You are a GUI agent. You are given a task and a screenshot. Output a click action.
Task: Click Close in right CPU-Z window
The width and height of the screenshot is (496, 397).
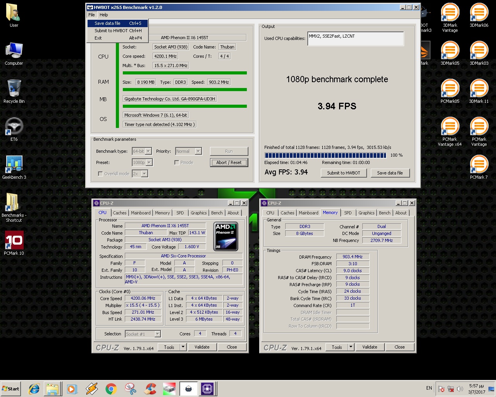400,347
